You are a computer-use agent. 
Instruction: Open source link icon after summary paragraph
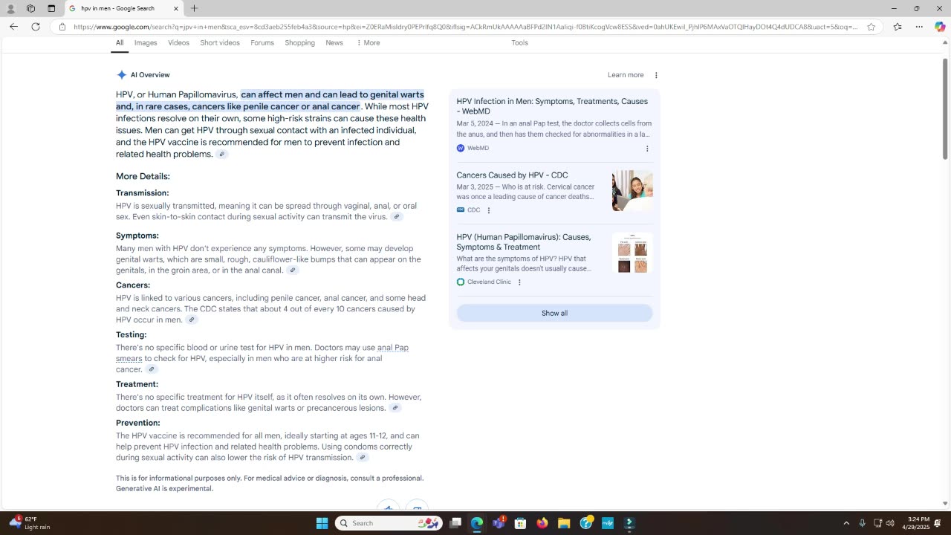point(221,155)
